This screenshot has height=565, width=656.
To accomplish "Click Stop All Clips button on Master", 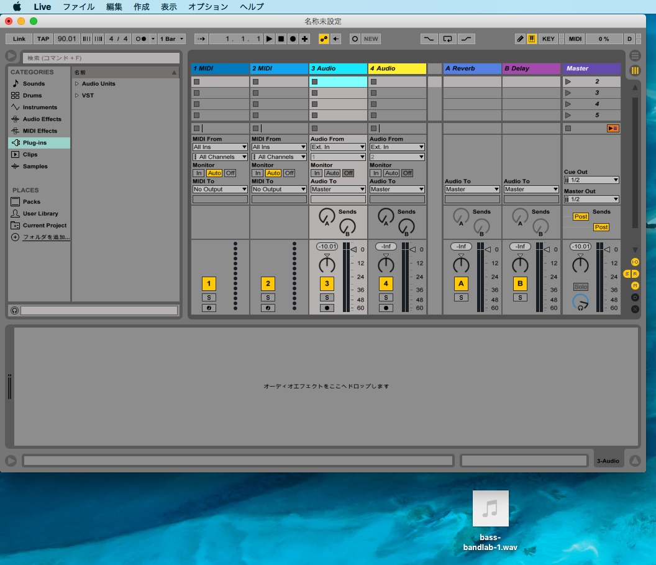I will click(x=568, y=129).
